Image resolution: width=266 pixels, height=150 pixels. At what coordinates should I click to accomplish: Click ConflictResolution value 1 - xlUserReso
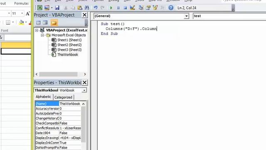[70, 128]
